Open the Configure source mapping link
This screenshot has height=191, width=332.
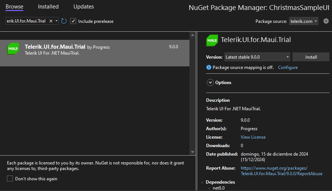click(288, 67)
